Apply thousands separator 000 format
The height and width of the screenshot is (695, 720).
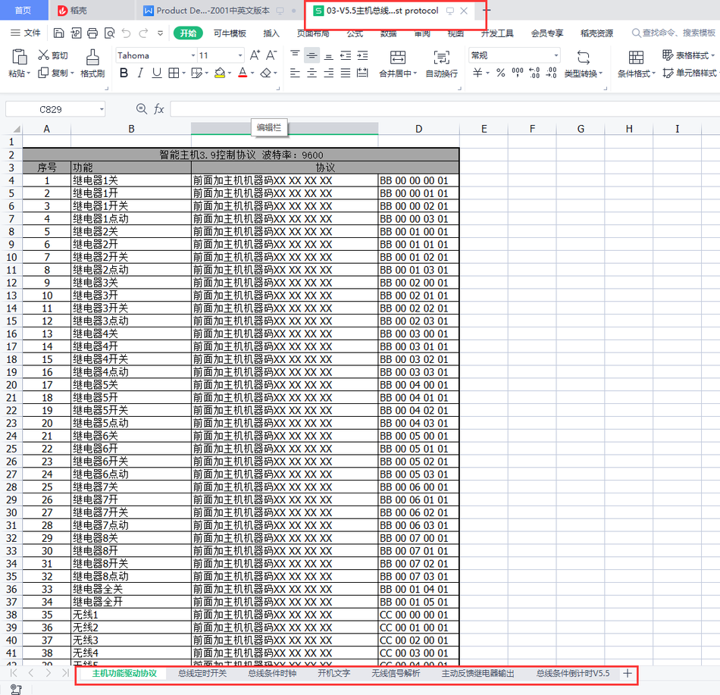tap(518, 73)
